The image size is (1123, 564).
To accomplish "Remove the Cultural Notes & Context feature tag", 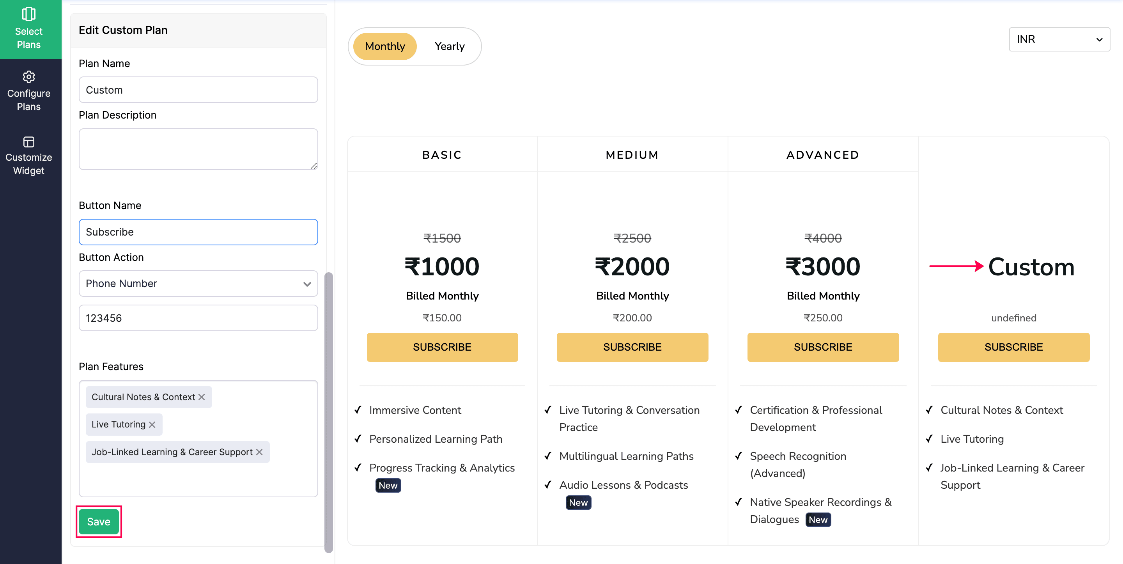I will (202, 397).
